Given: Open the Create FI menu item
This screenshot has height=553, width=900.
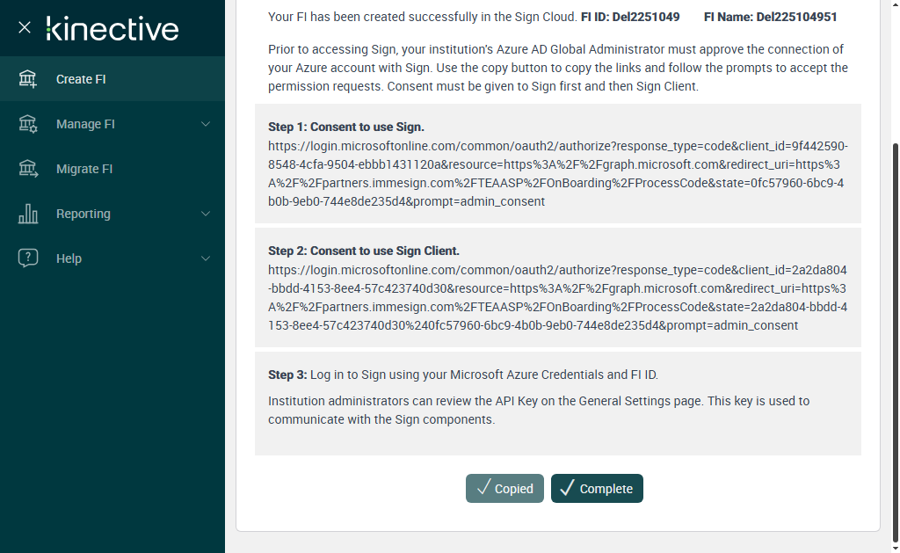Looking at the screenshot, I should tap(81, 79).
